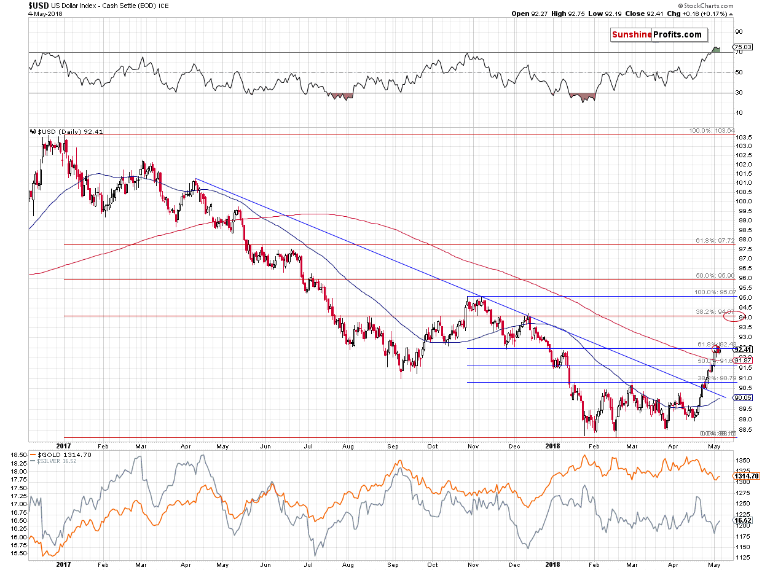Click the 4-May-2018 chart date
The height and width of the screenshot is (570, 762).
click(45, 14)
